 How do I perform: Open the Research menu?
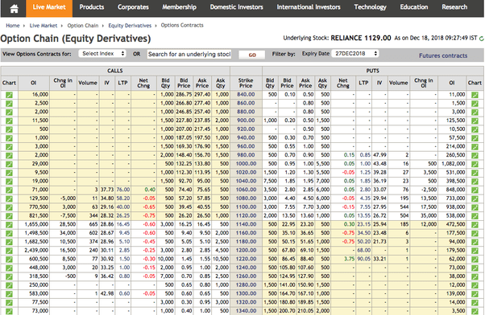click(454, 7)
